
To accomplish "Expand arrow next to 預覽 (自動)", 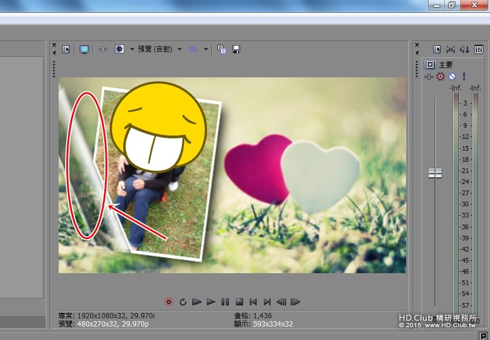I will [180, 49].
